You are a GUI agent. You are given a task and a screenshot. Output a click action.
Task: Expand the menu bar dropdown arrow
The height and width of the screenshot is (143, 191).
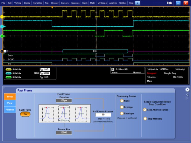(138, 3)
